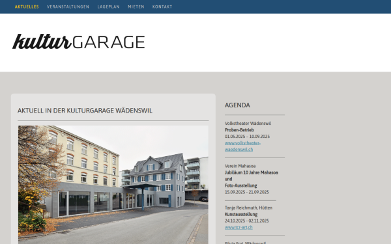Click Jubiläum 10 Jahre Mahasoa text

(252, 172)
